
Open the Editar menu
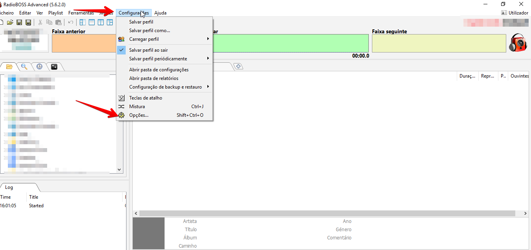[25, 13]
